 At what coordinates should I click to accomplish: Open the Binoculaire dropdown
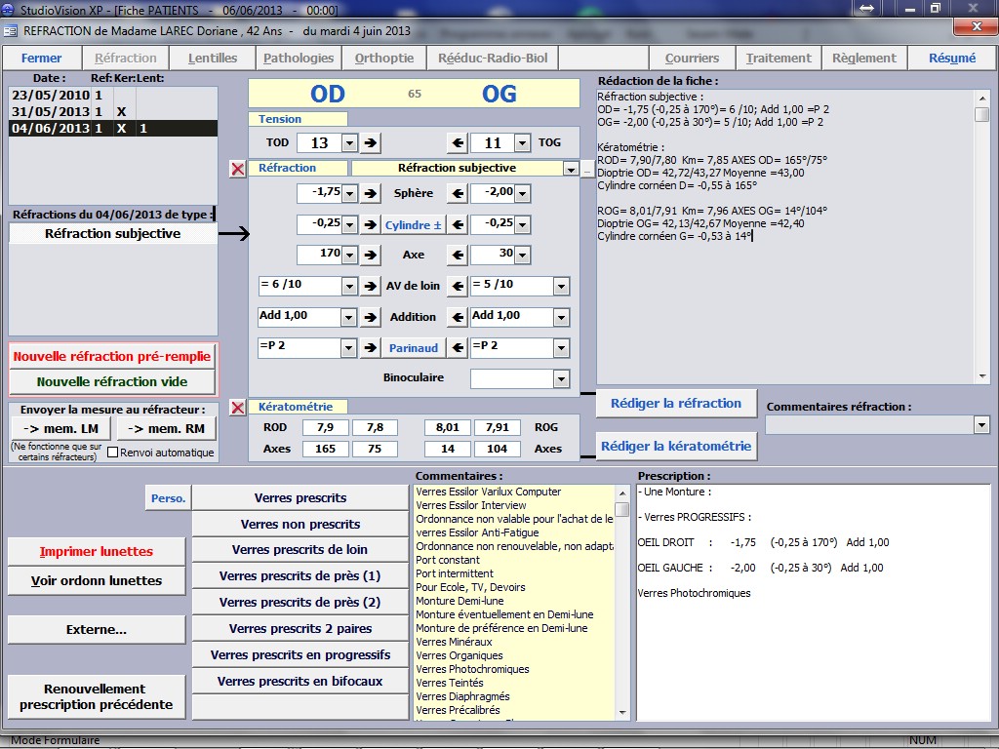click(560, 379)
